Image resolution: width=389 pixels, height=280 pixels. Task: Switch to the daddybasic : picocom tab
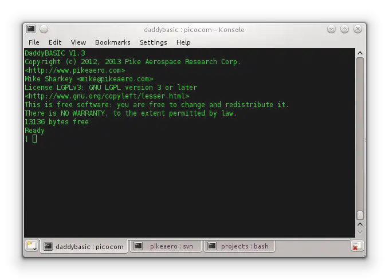point(84,246)
